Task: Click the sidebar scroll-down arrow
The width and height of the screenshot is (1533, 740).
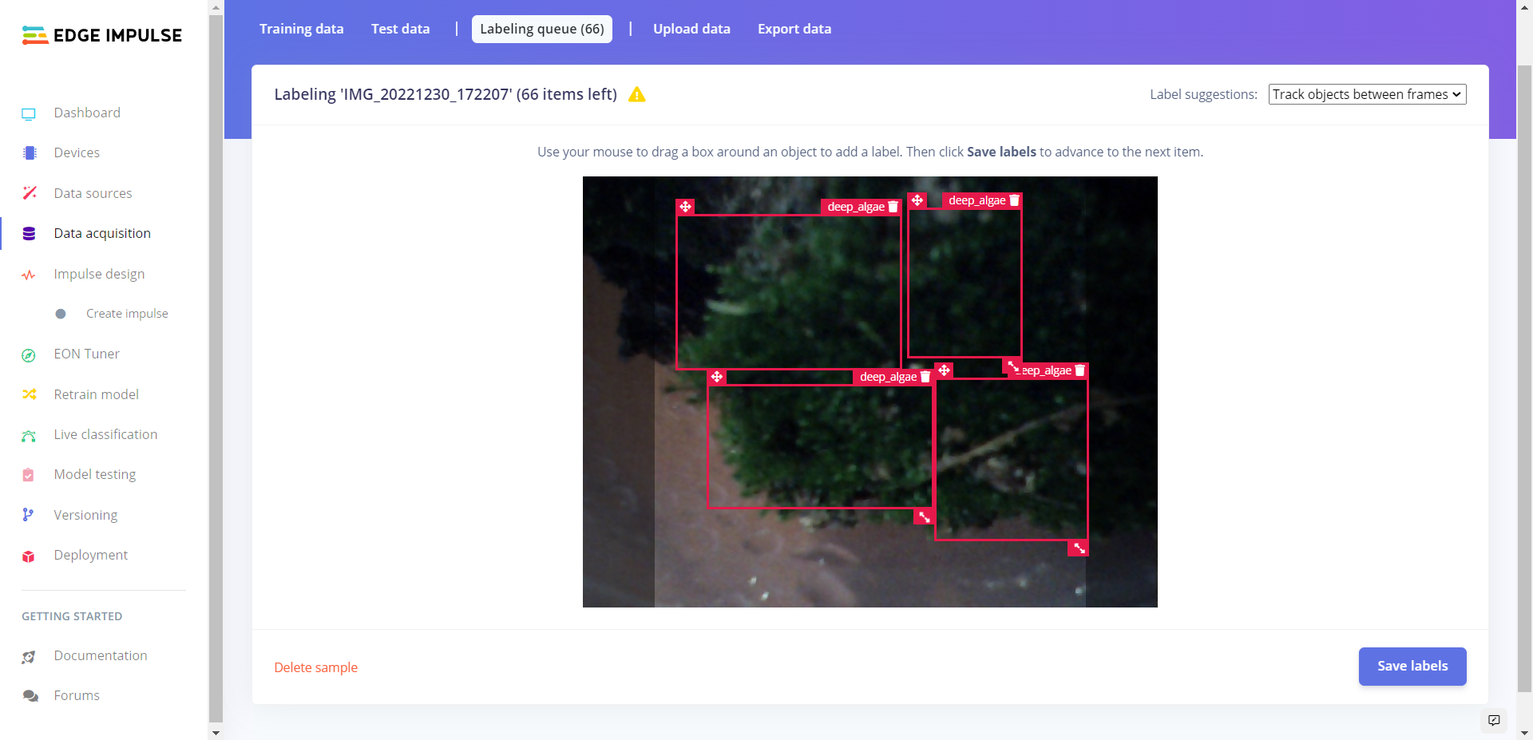Action: click(216, 732)
